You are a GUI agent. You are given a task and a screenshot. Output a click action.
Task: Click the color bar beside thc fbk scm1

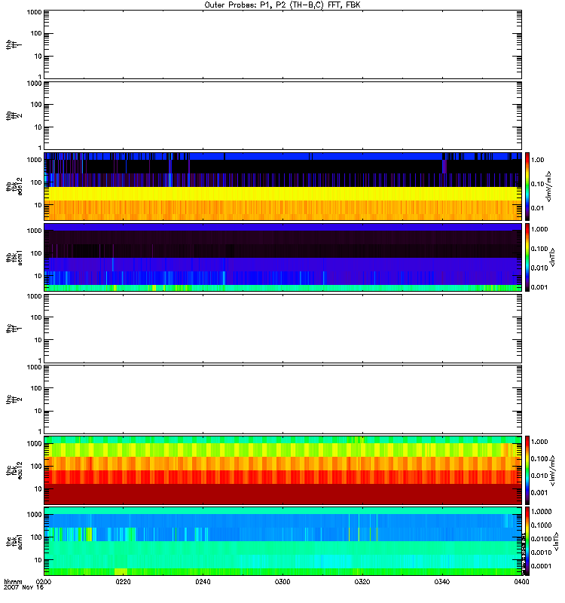[527, 541]
